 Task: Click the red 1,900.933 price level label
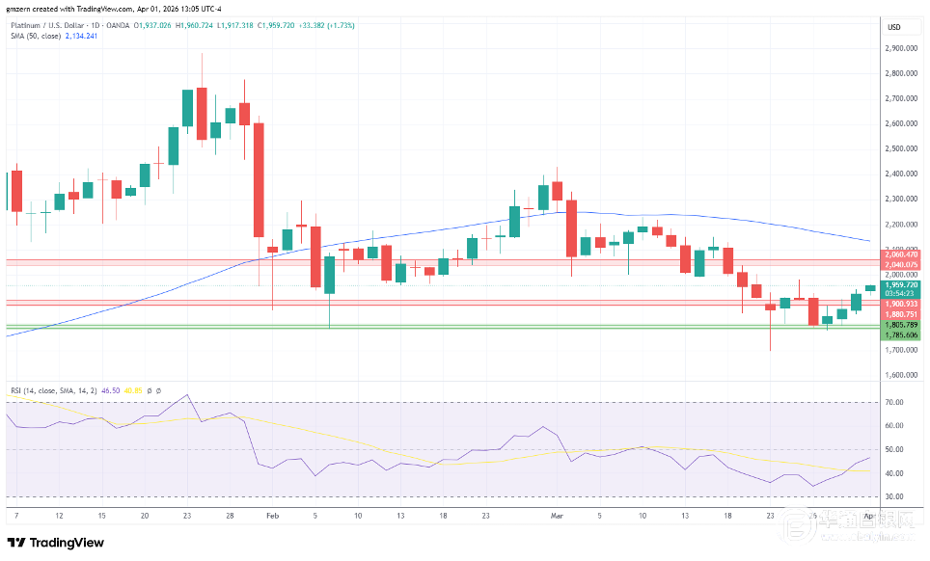pyautogui.click(x=899, y=304)
